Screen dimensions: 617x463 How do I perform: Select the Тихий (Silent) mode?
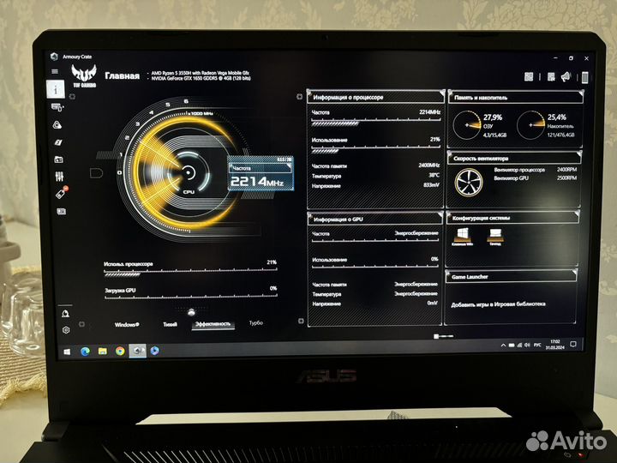pos(170,324)
